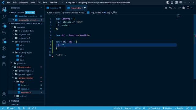Click generic-utilities breadcrumb segment

[x=70, y=13]
